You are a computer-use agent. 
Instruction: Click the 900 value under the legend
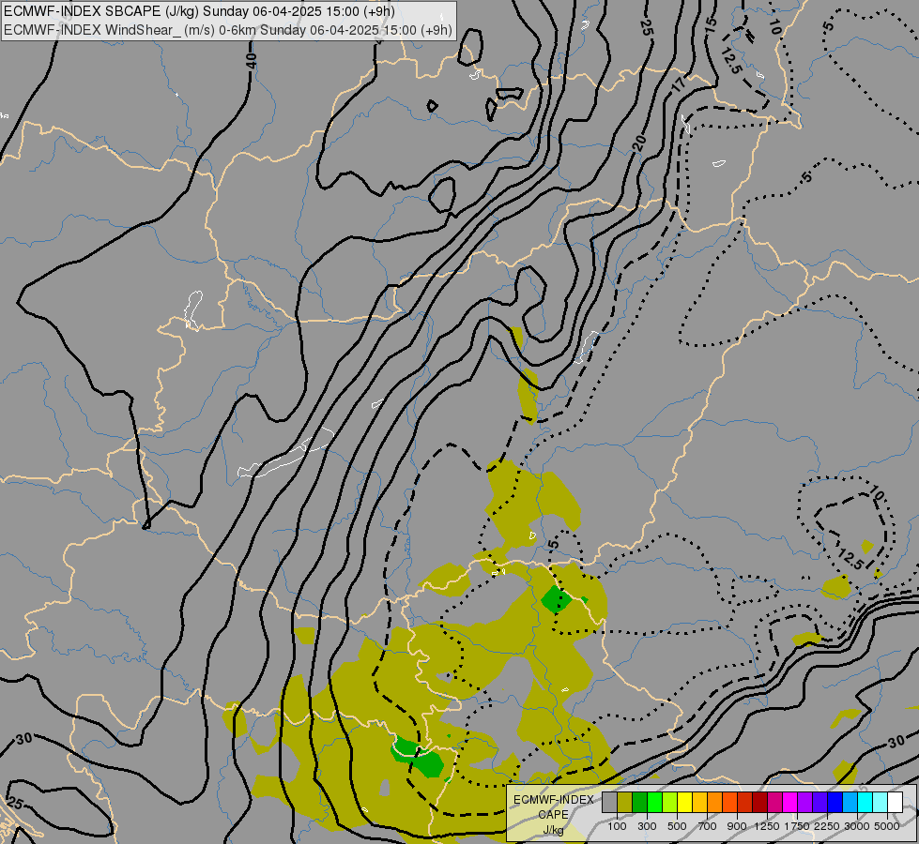737,826
